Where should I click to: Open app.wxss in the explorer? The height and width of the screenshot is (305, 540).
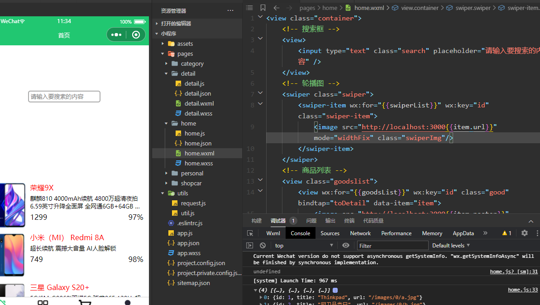[x=189, y=253]
